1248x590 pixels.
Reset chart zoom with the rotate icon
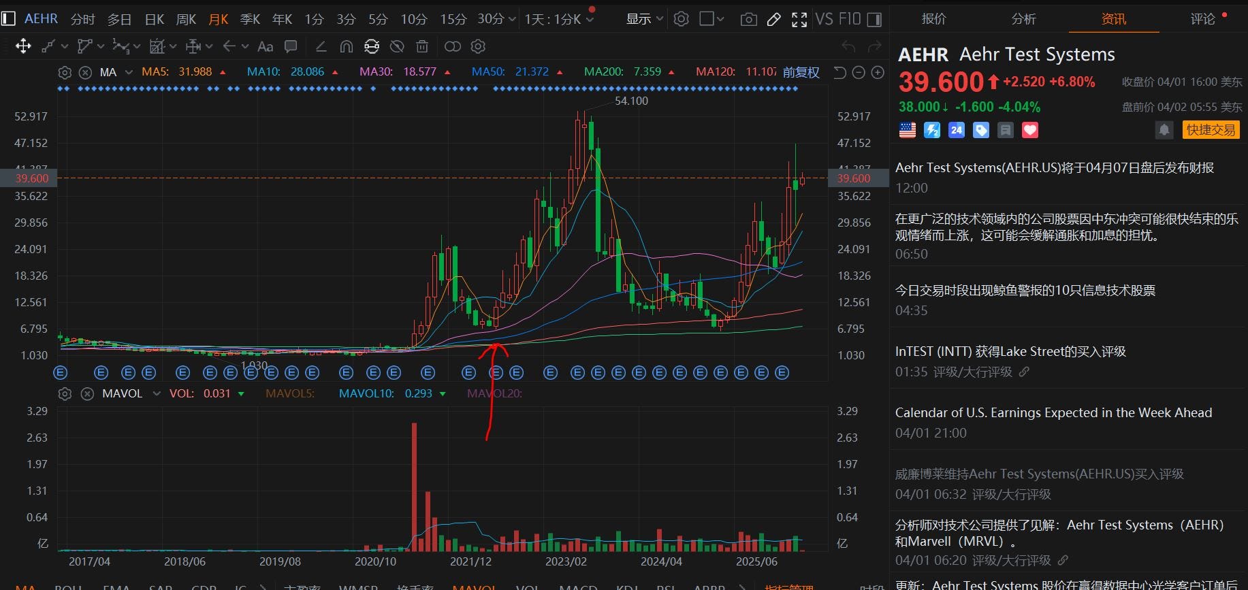tap(840, 72)
